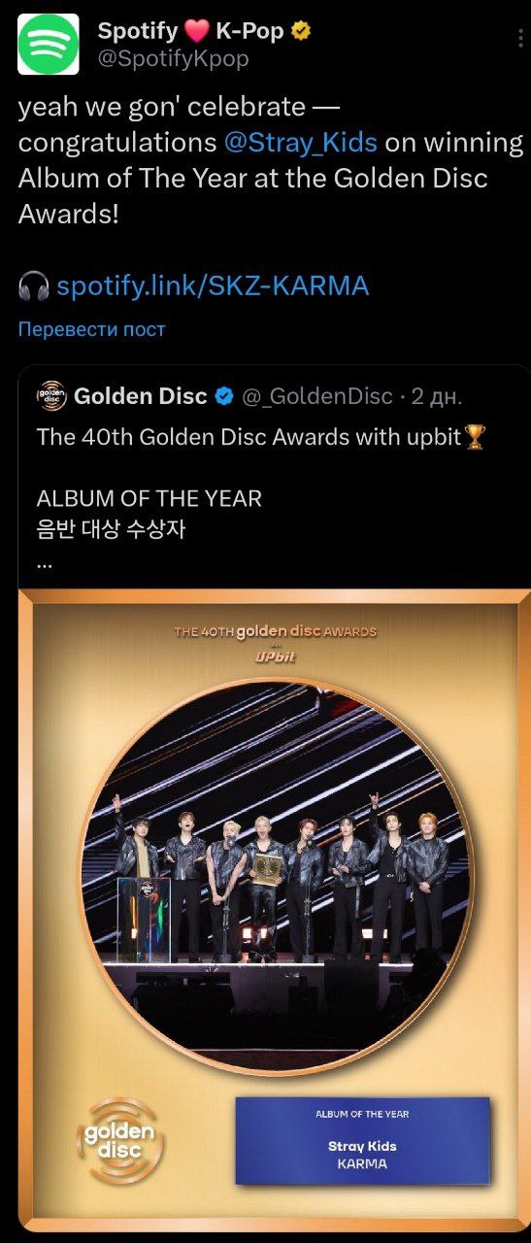Expand the truncated quoted text ellipsis
The height and width of the screenshot is (1243, 531).
pyautogui.click(x=45, y=564)
